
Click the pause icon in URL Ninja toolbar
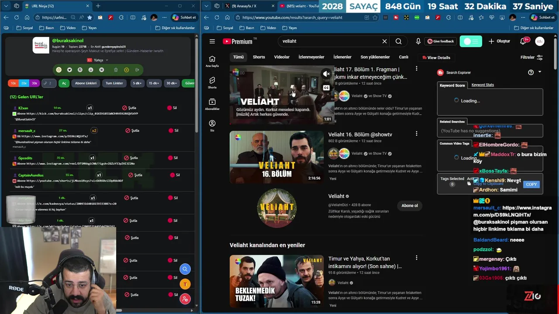127,70
